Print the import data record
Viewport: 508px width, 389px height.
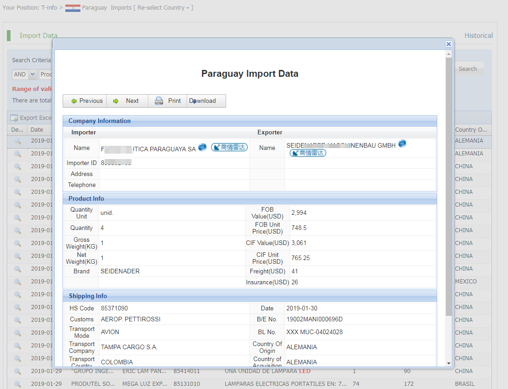click(x=168, y=101)
